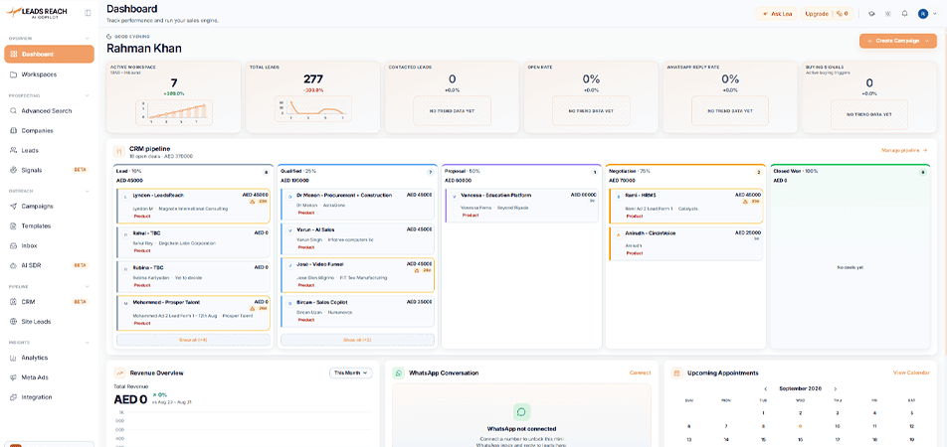
Task: Open the Varun - AI Sales deal card
Action: pyautogui.click(x=357, y=237)
